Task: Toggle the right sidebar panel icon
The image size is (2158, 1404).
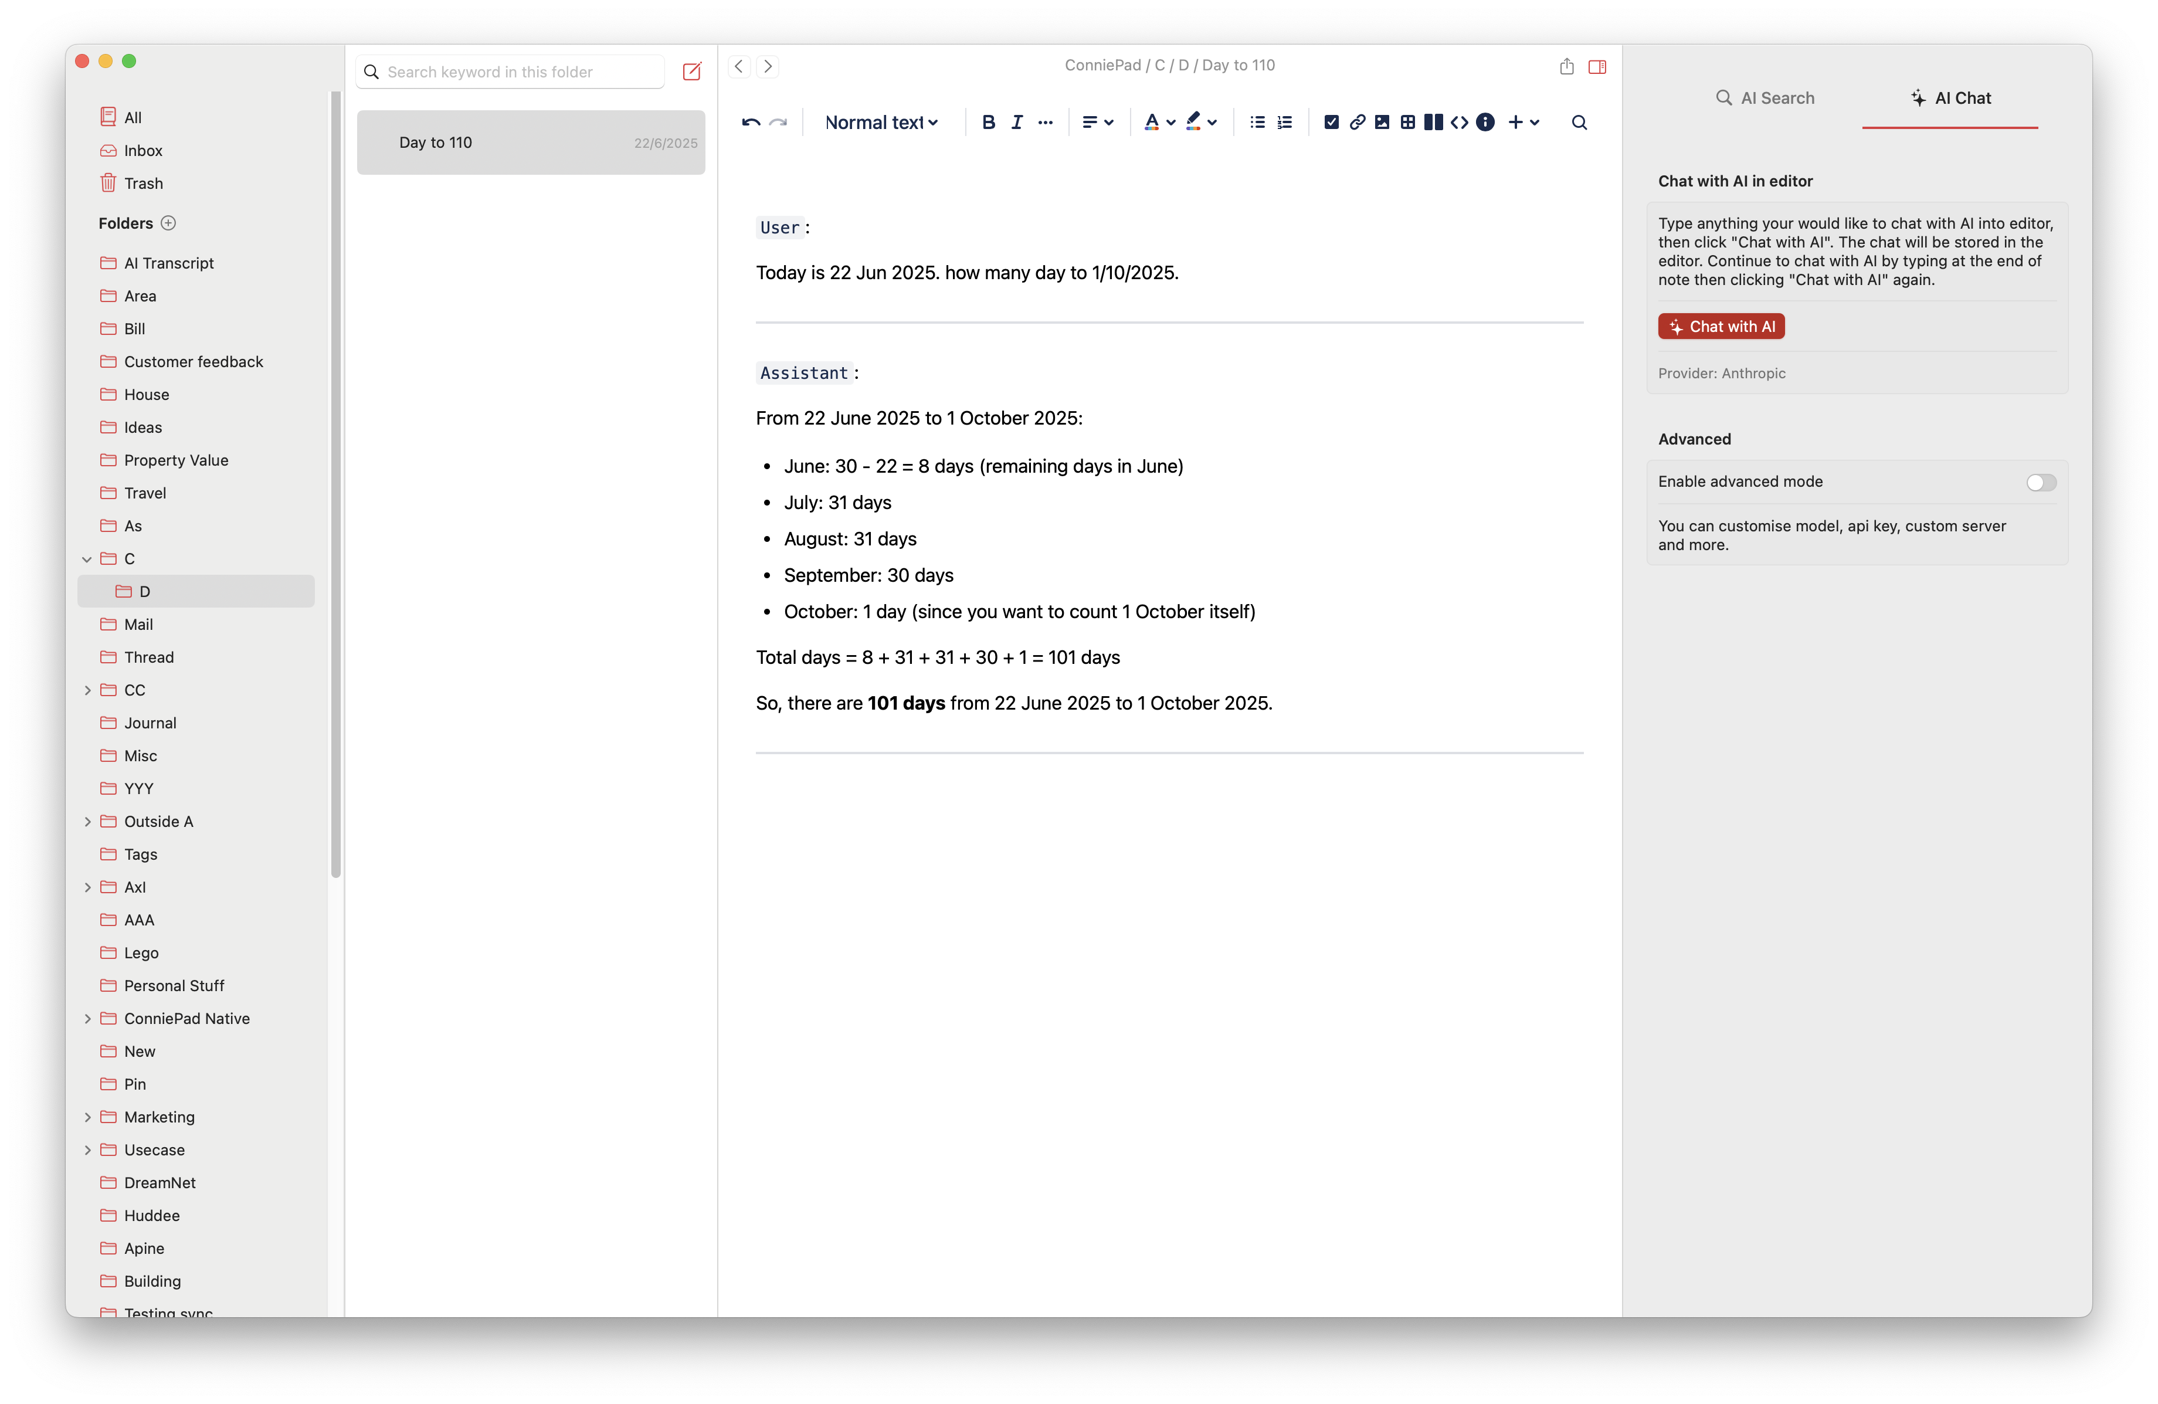Action: 1597,66
